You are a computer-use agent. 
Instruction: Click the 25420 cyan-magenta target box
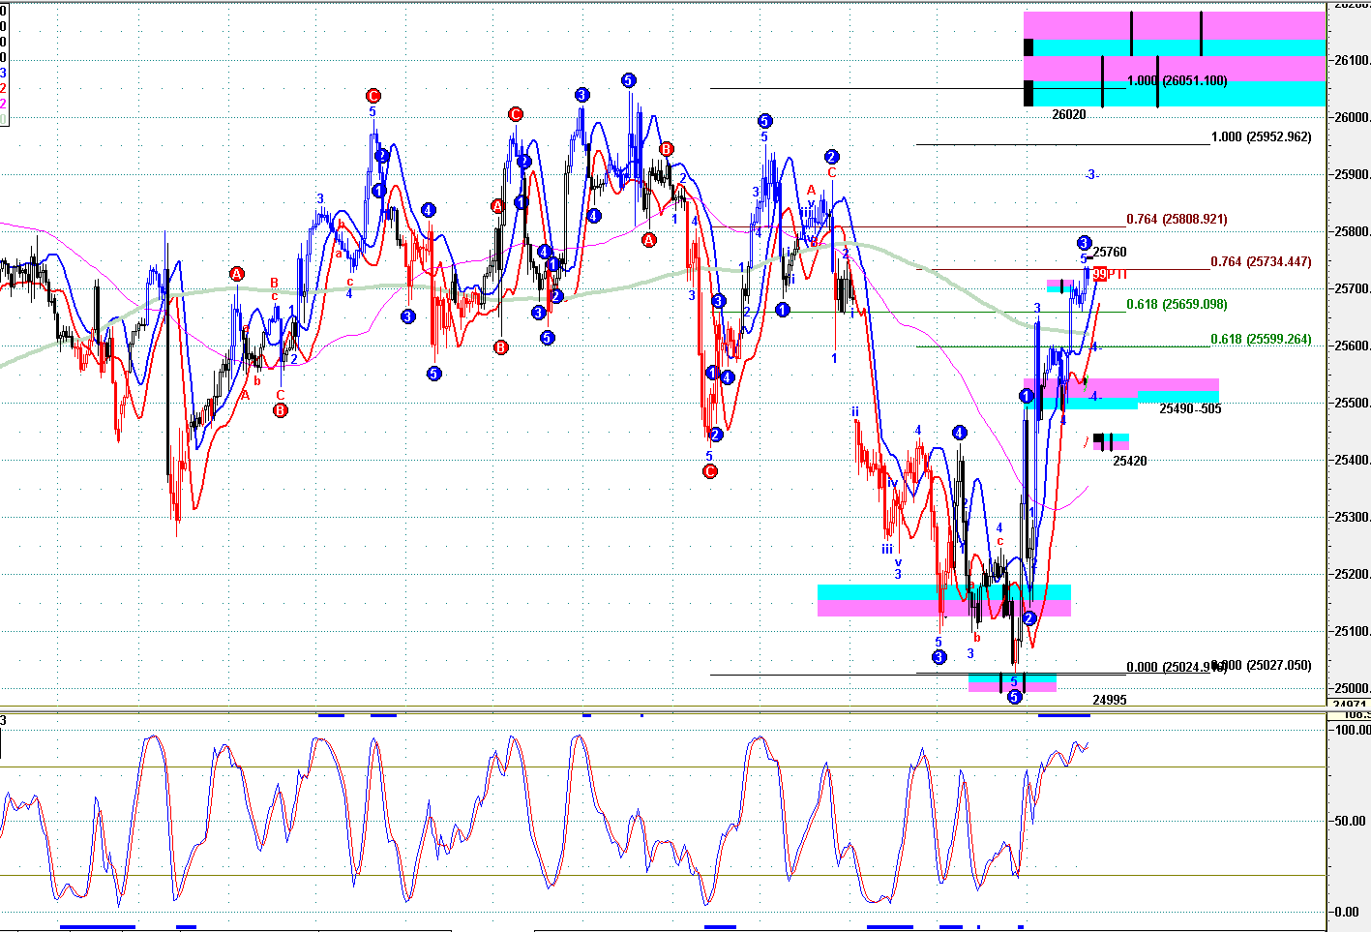(1109, 441)
